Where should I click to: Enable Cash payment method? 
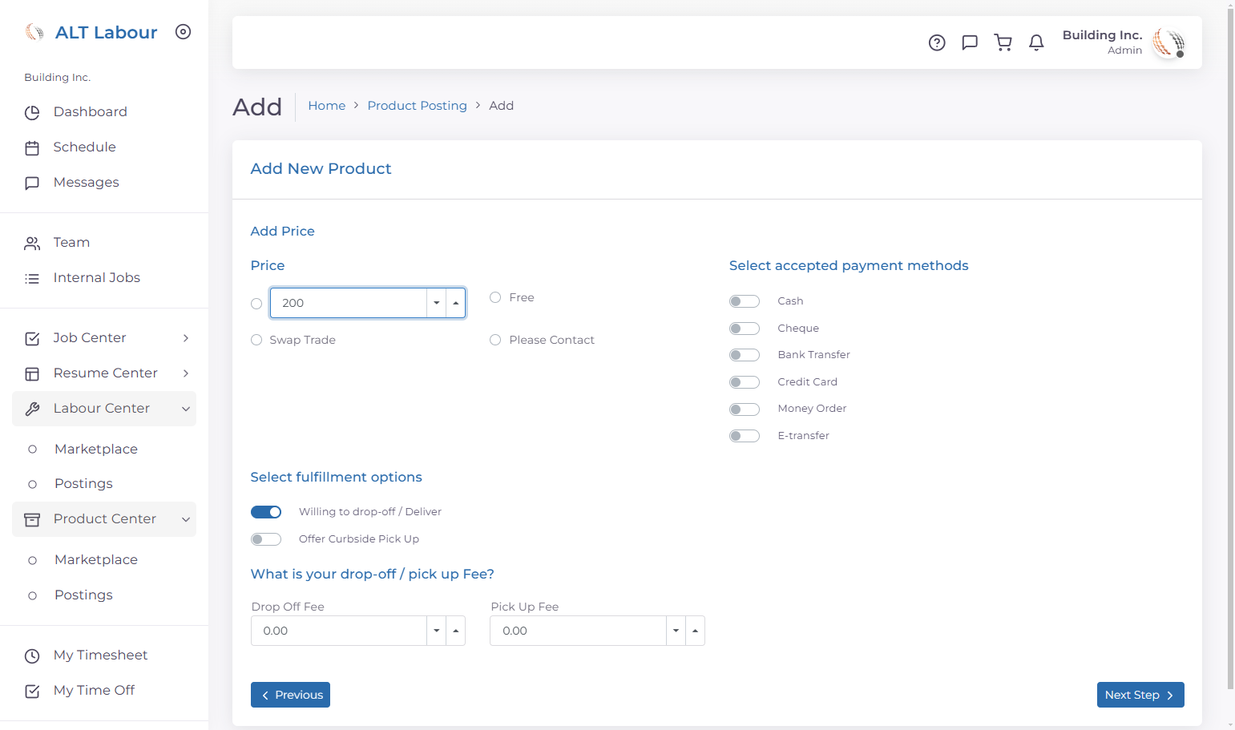tap(745, 301)
